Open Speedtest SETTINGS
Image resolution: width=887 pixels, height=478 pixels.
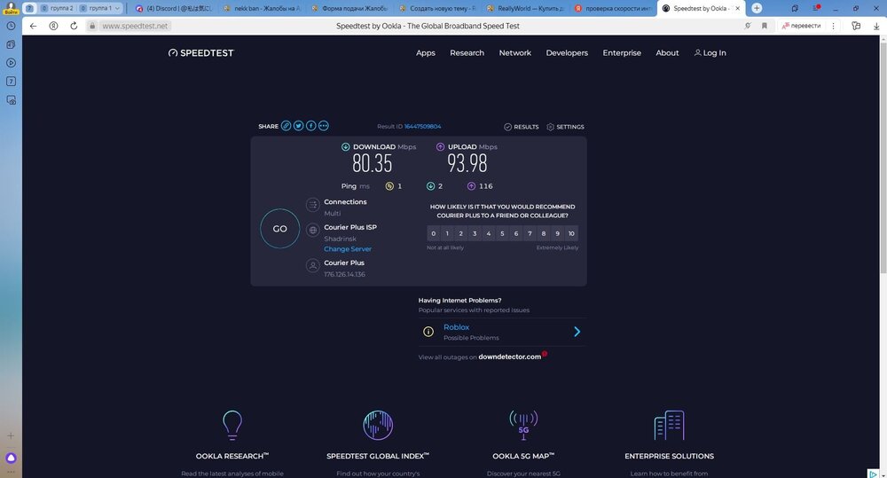point(565,127)
